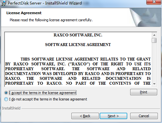Click the scrollbar thumb in the license box
Viewport: 162px width, 123px height.
point(154,41)
